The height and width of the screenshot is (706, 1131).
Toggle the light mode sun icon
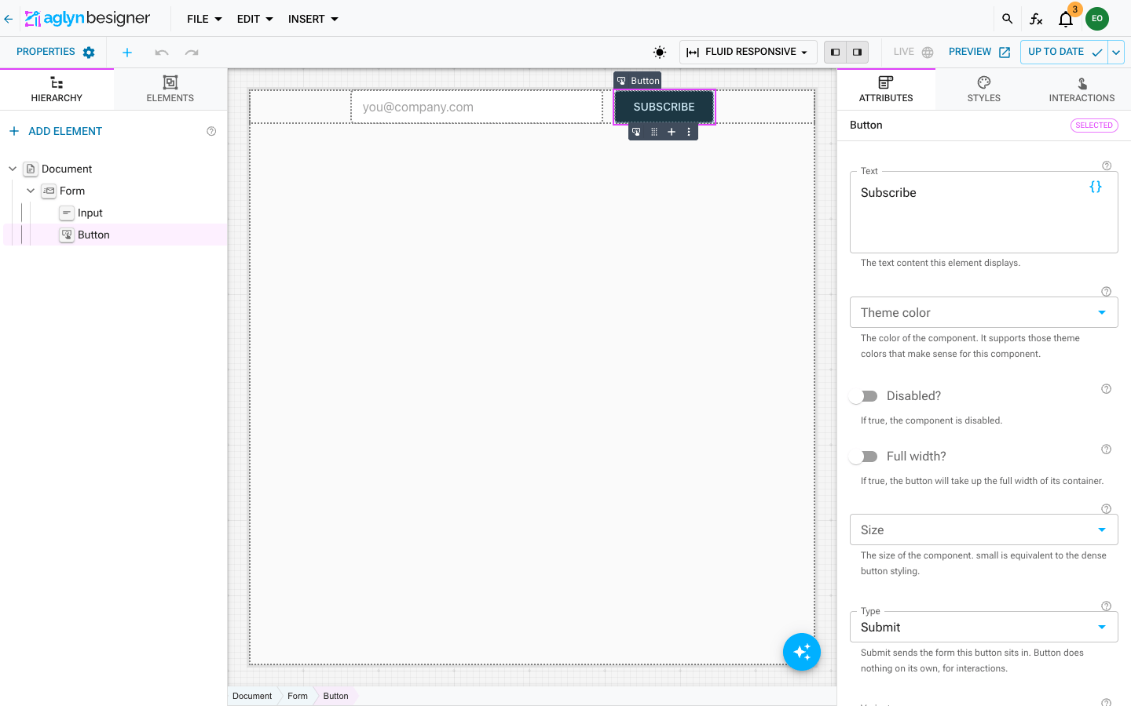(x=660, y=53)
